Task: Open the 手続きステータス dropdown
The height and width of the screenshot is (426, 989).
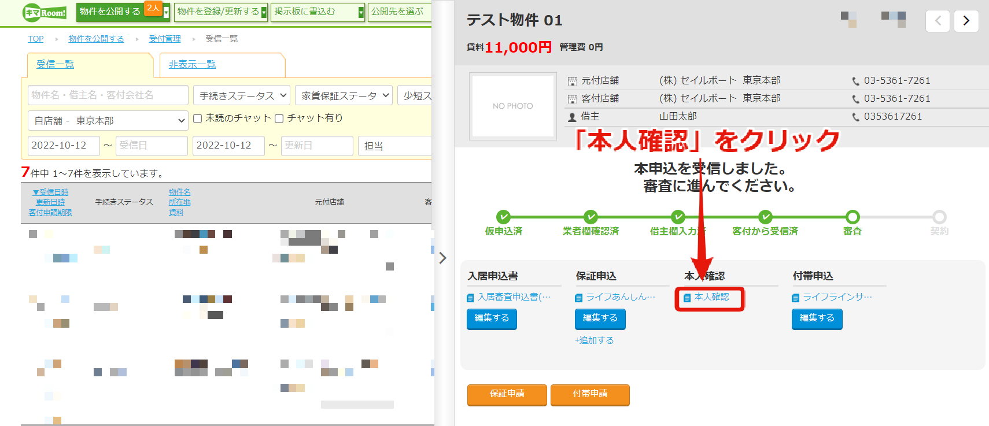Action: click(242, 95)
